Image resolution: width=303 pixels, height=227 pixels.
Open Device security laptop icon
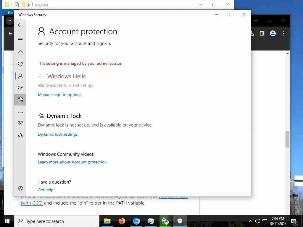(20, 111)
